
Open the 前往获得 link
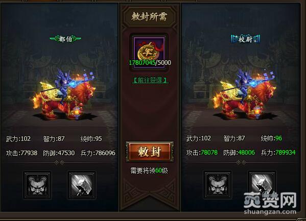[x=150, y=80]
